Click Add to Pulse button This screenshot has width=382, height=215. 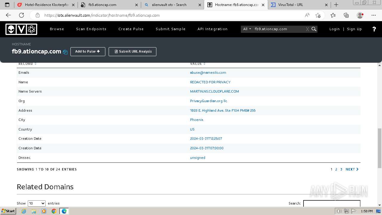(88, 51)
